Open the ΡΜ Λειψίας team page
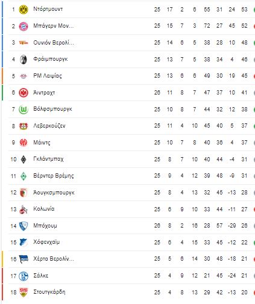The height and width of the screenshot is (304, 255). coord(48,76)
